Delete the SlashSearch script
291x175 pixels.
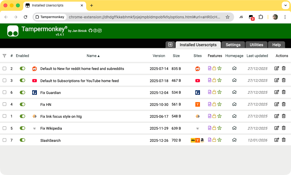click(x=284, y=140)
